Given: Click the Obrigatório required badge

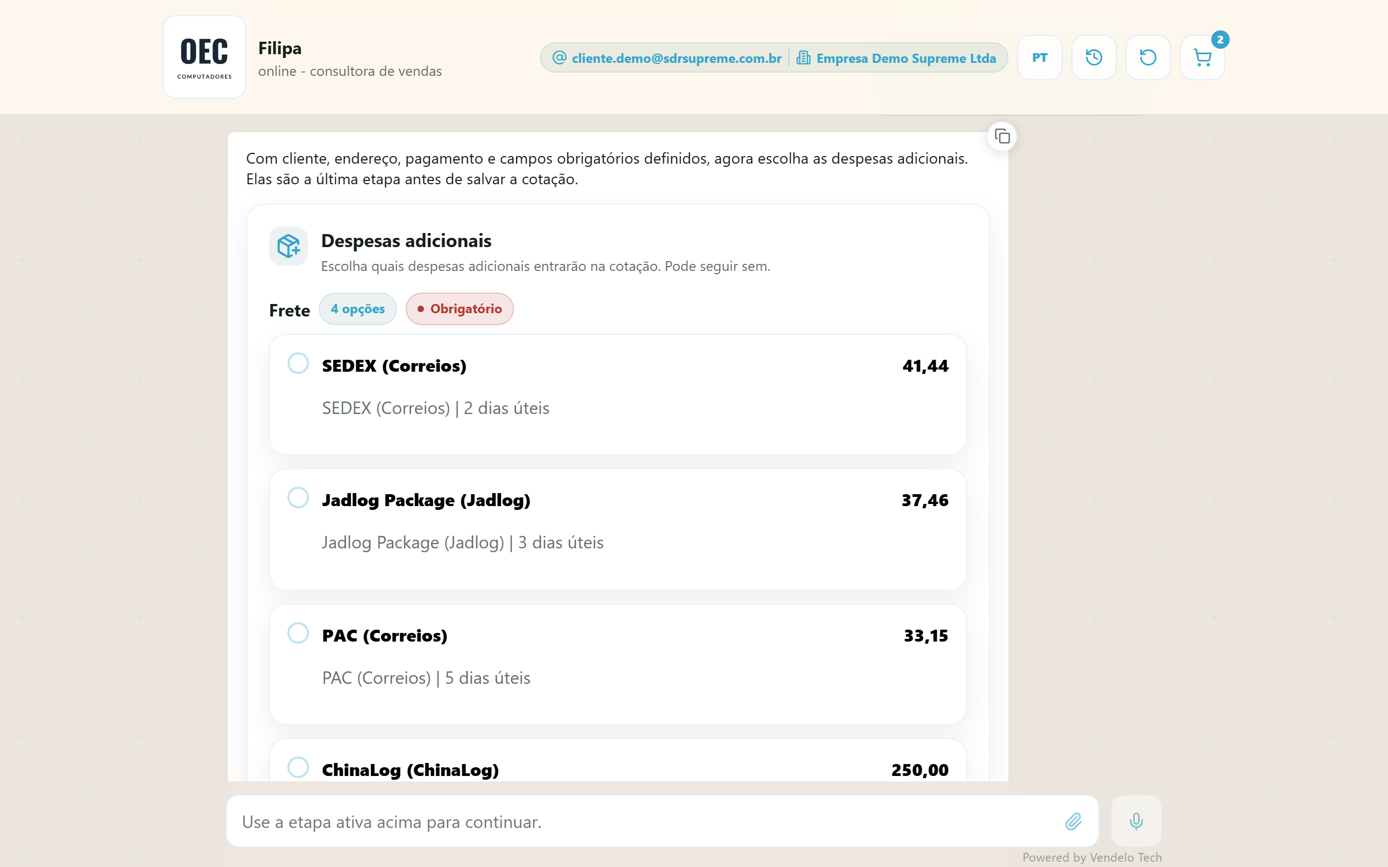Looking at the screenshot, I should click(459, 309).
